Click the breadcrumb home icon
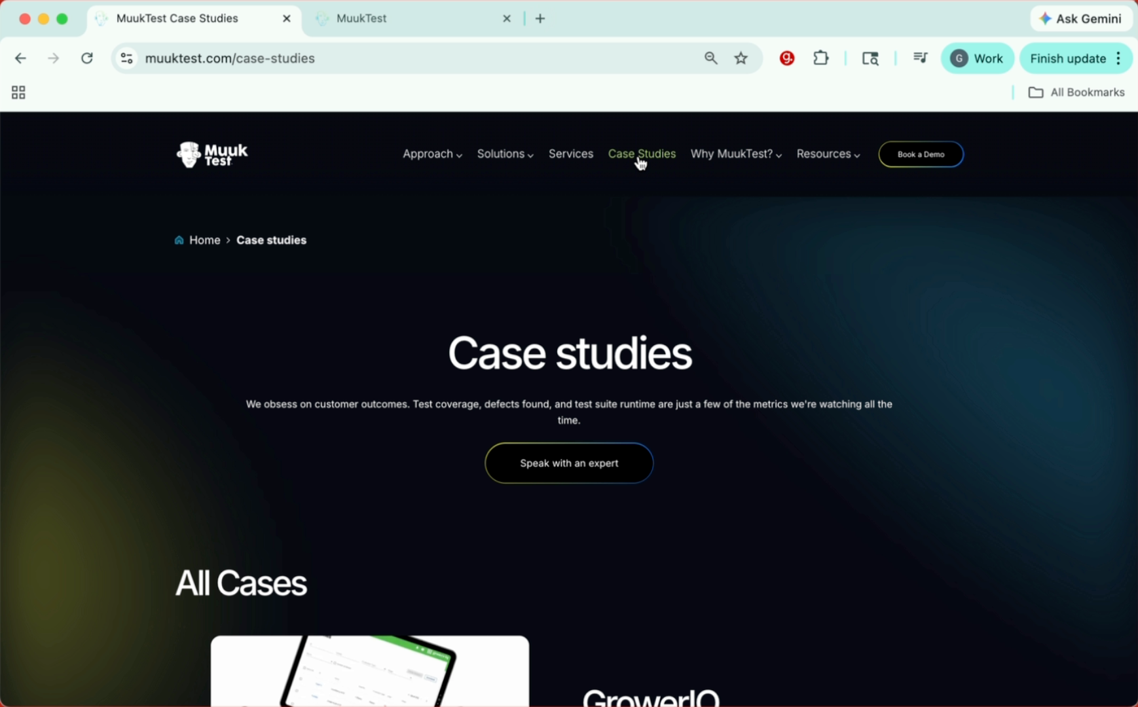The height and width of the screenshot is (707, 1138). 179,240
